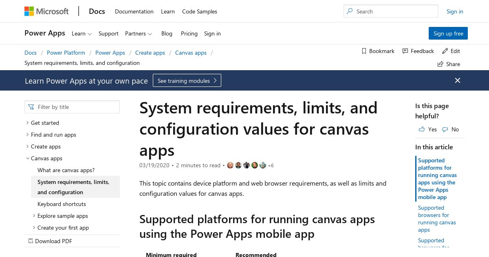Click Power Apps breadcrumb link
This screenshot has height=257, width=489.
(110, 53)
